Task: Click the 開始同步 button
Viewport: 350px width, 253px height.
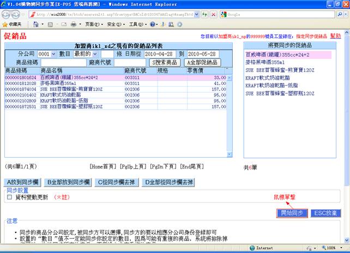Action: [x=292, y=213]
